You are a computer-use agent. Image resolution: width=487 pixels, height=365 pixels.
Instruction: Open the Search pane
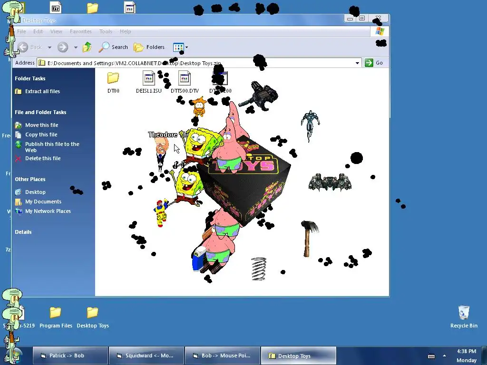point(113,47)
